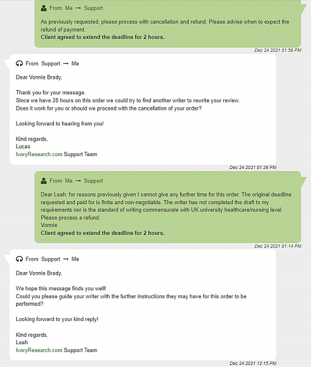The width and height of the screenshot is (311, 367).
Task: Click the Dec 24 2021 12:15 PM timestamp
Action: (253, 363)
